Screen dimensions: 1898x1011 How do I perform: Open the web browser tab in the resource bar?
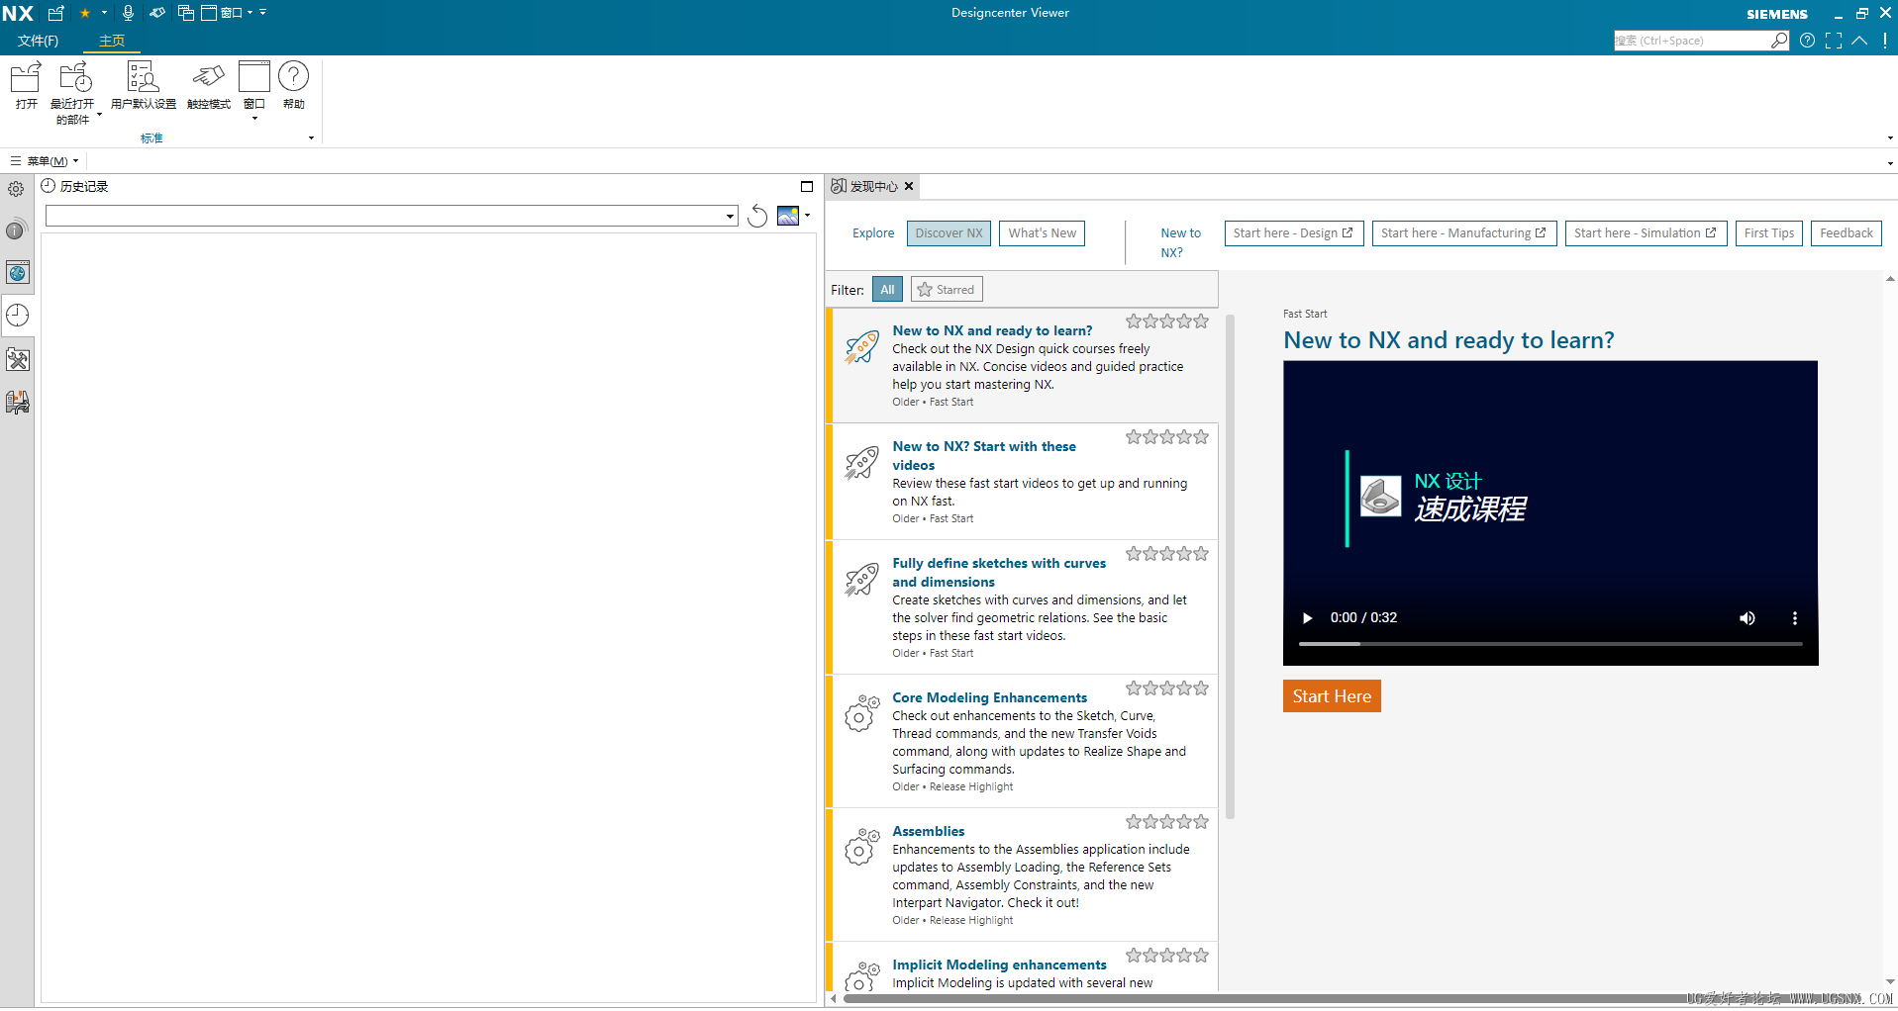click(x=18, y=273)
